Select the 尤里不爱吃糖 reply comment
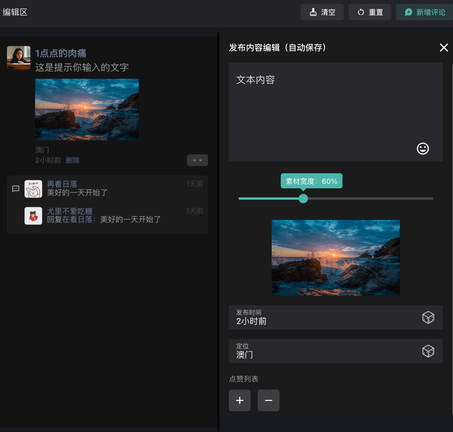Screen dimensions: 453x432 [104, 215]
